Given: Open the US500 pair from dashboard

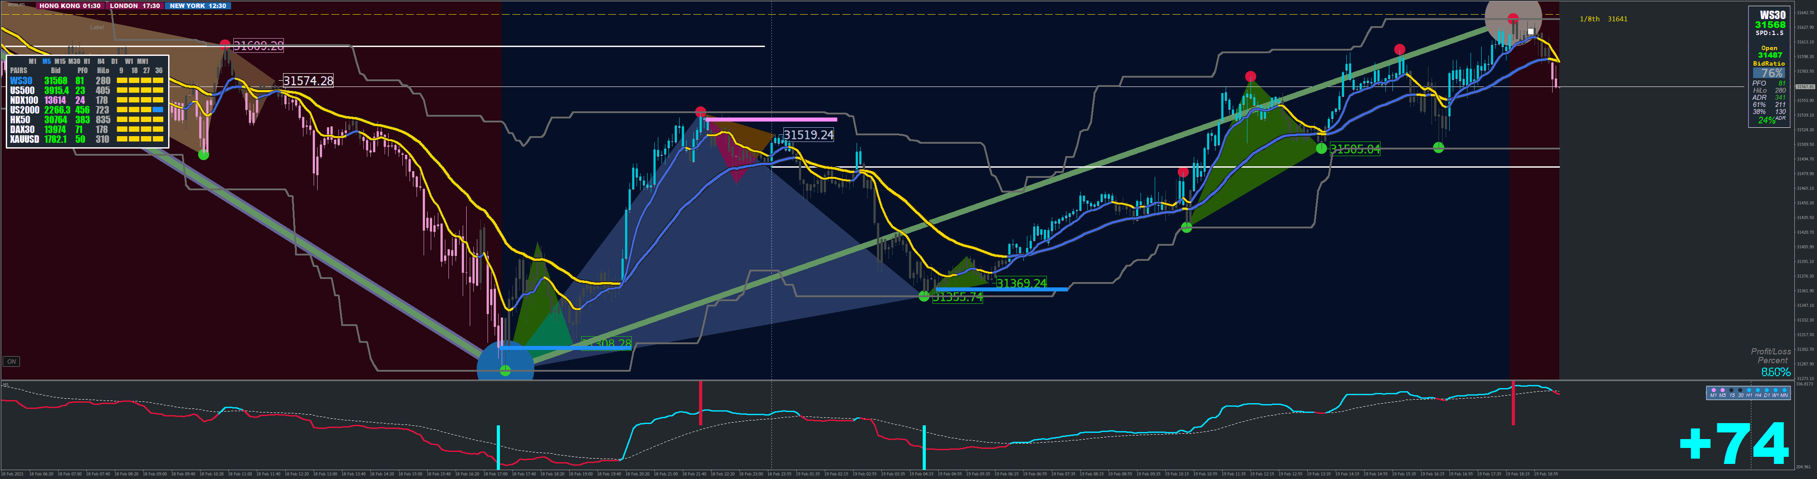Looking at the screenshot, I should [22, 91].
